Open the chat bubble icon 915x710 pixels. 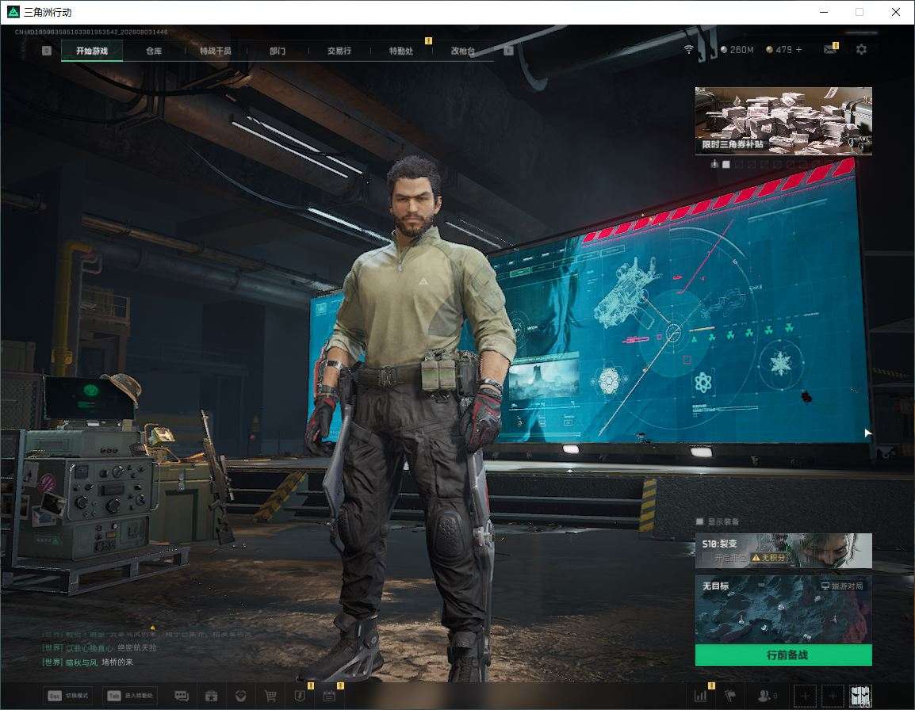click(x=182, y=696)
